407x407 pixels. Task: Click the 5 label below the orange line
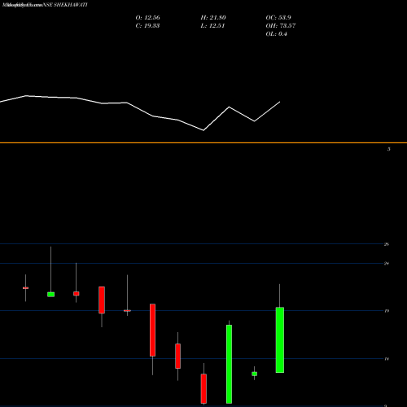(389, 149)
